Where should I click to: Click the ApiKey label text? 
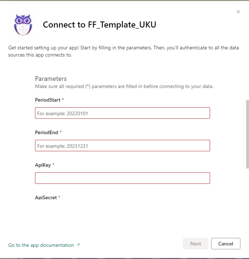pos(43,165)
